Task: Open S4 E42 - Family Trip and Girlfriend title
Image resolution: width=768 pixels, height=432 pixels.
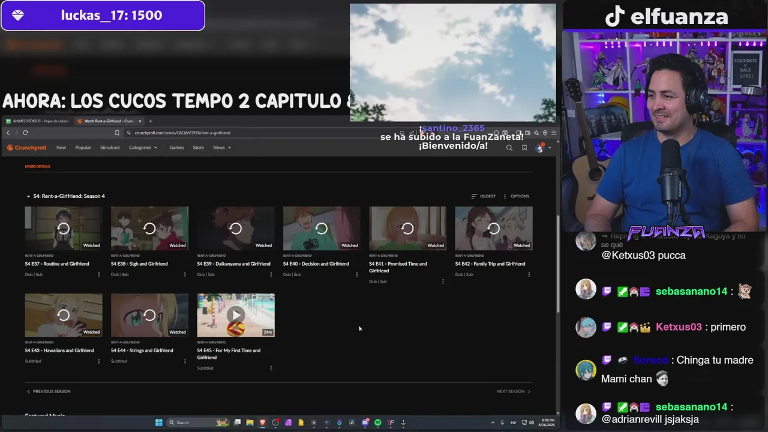Action: click(x=490, y=264)
